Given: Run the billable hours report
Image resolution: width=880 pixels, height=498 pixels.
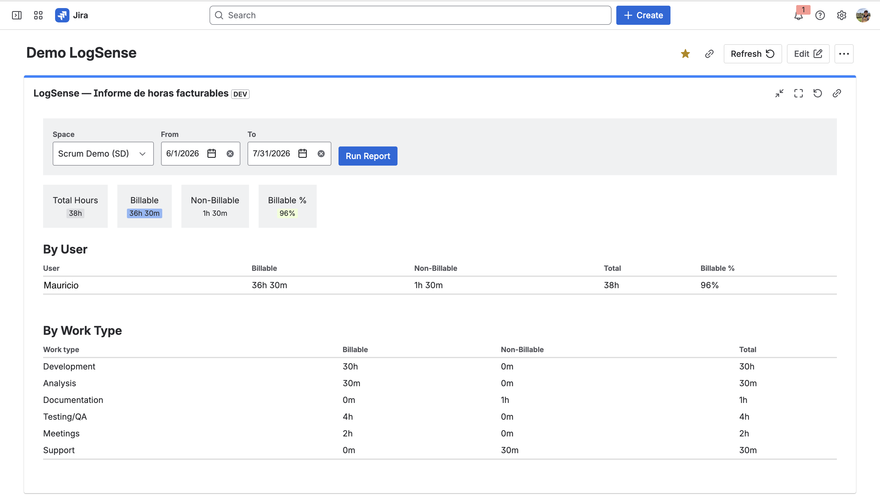Looking at the screenshot, I should click(x=368, y=156).
